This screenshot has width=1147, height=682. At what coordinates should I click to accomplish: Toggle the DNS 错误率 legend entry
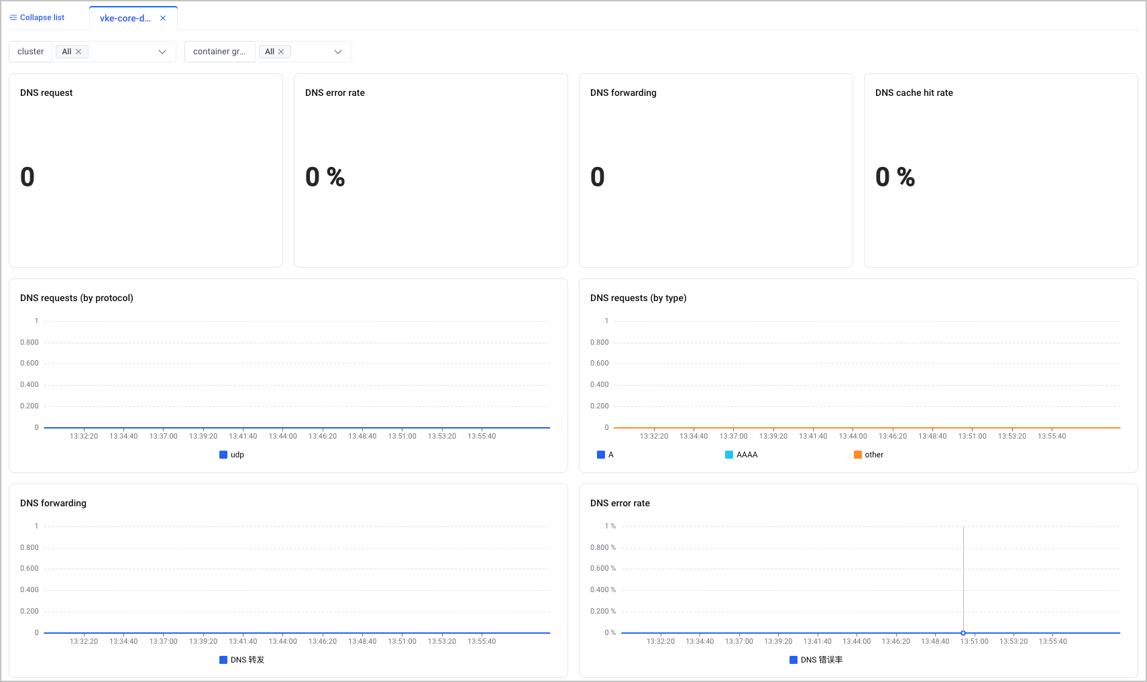[816, 660]
